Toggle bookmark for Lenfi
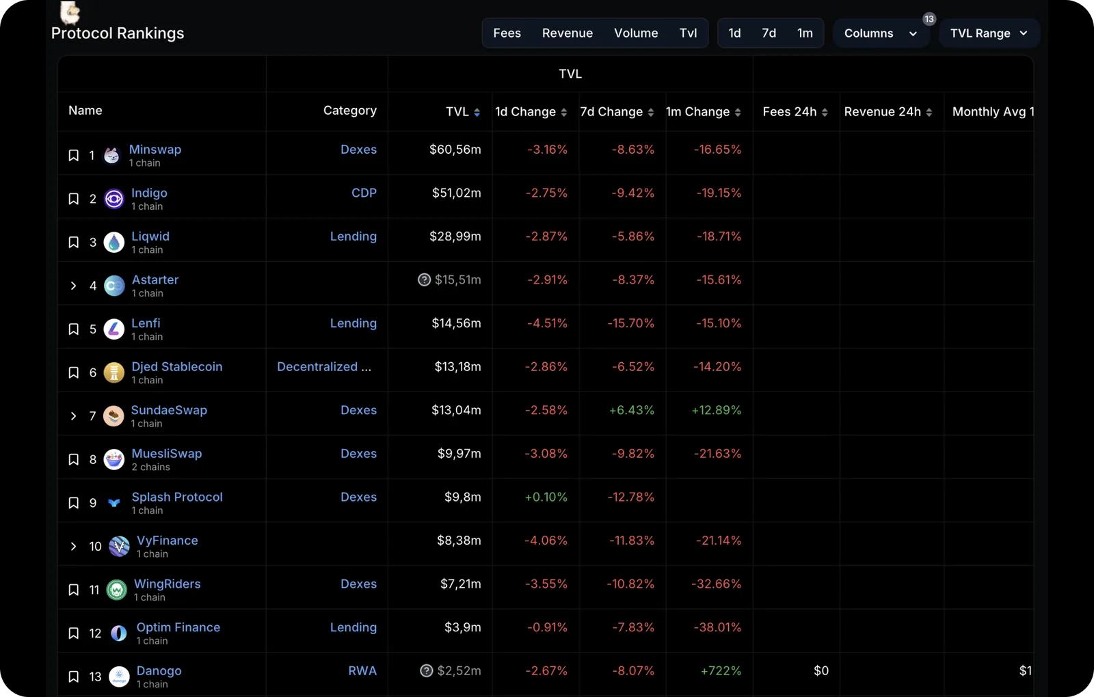The width and height of the screenshot is (1094, 697). 74,329
